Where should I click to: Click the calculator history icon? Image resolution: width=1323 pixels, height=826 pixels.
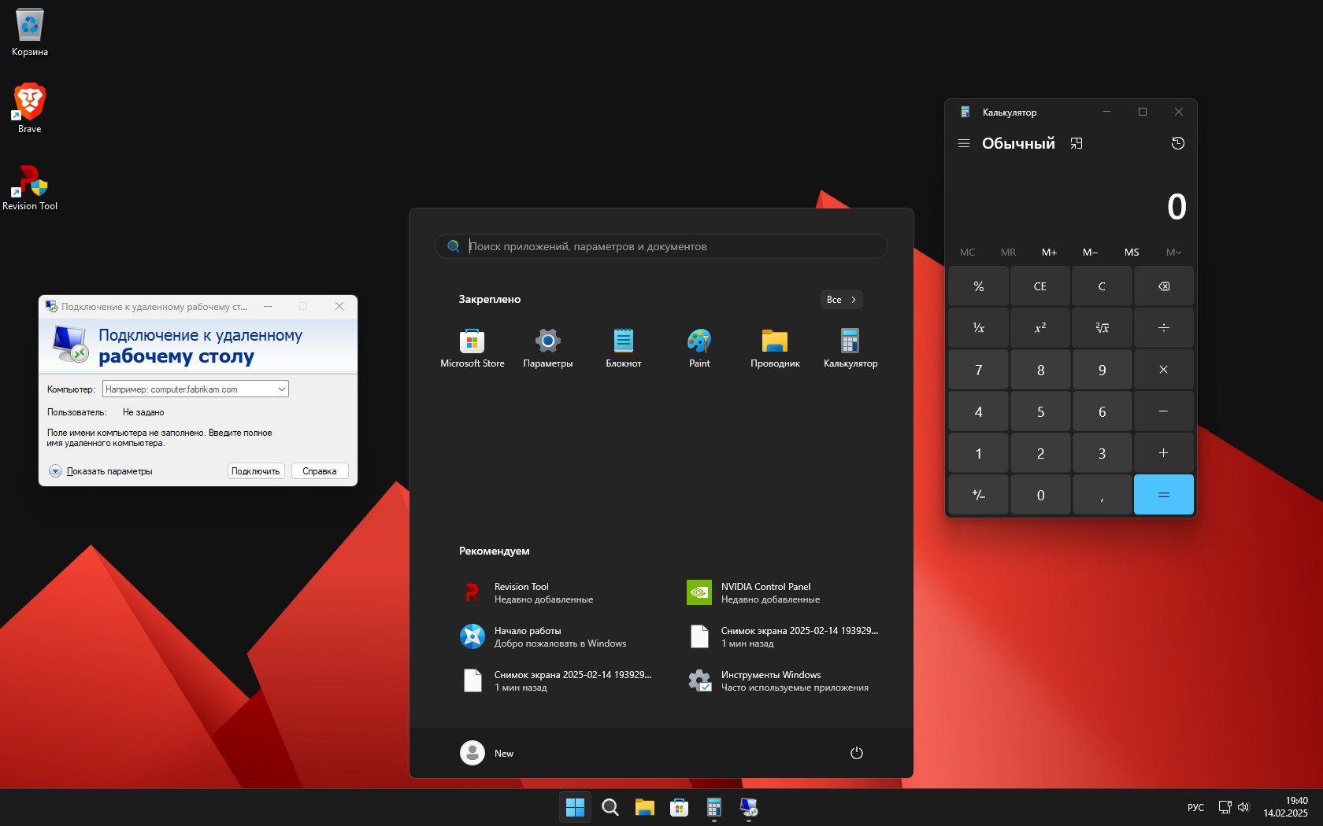(1177, 143)
